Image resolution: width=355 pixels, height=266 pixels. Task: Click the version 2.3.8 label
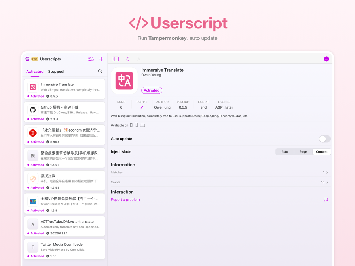tap(54, 119)
